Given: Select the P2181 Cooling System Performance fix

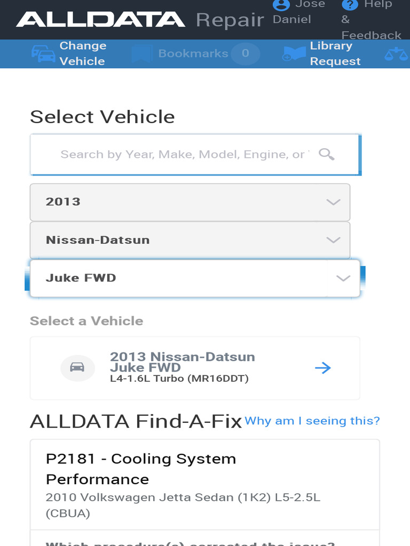Looking at the screenshot, I should (x=141, y=469).
